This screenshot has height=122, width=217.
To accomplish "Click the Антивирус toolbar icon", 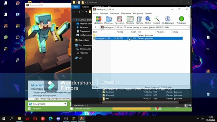I will point(181,20).
